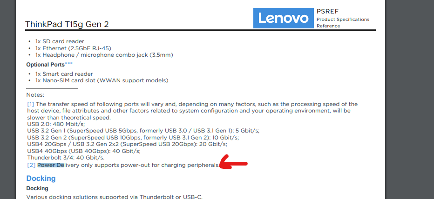The width and height of the screenshot is (434, 199).
Task: Click the blue Docking section heading
Action: click(41, 179)
